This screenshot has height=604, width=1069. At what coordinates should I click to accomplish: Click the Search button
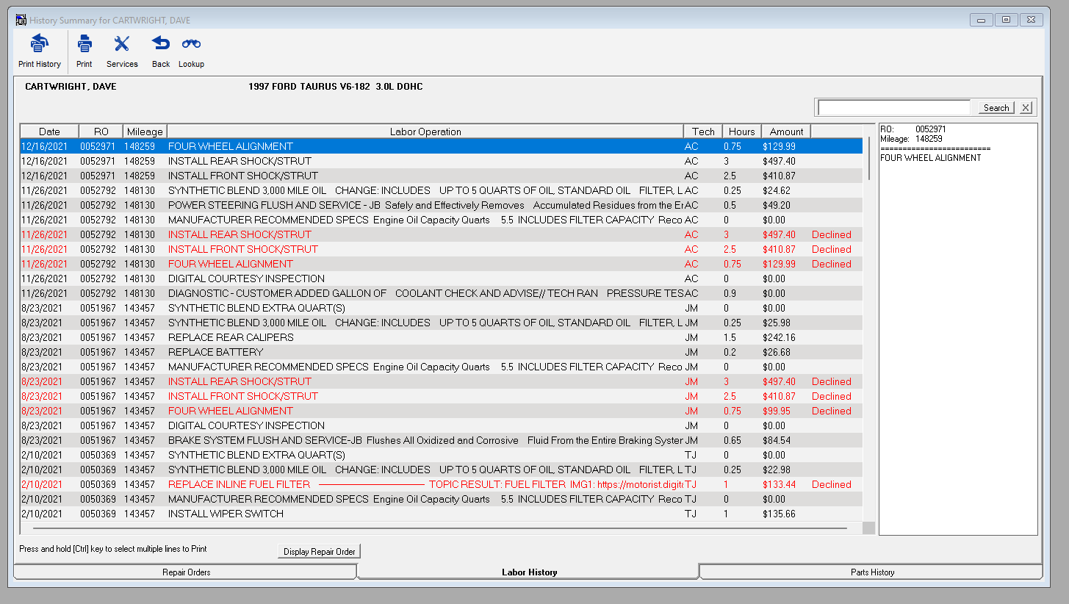(996, 107)
